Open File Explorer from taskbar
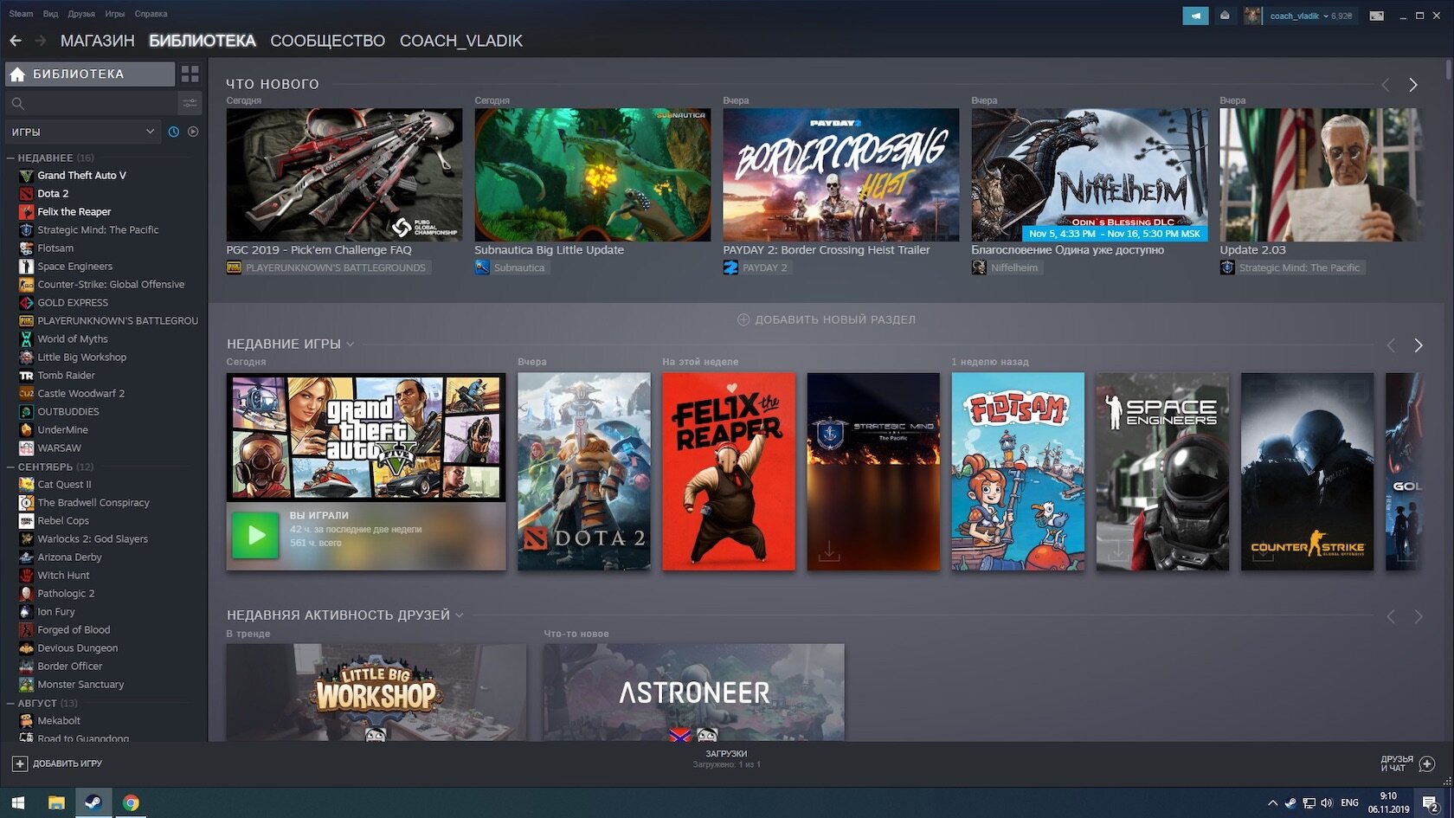Image resolution: width=1454 pixels, height=818 pixels. (56, 802)
